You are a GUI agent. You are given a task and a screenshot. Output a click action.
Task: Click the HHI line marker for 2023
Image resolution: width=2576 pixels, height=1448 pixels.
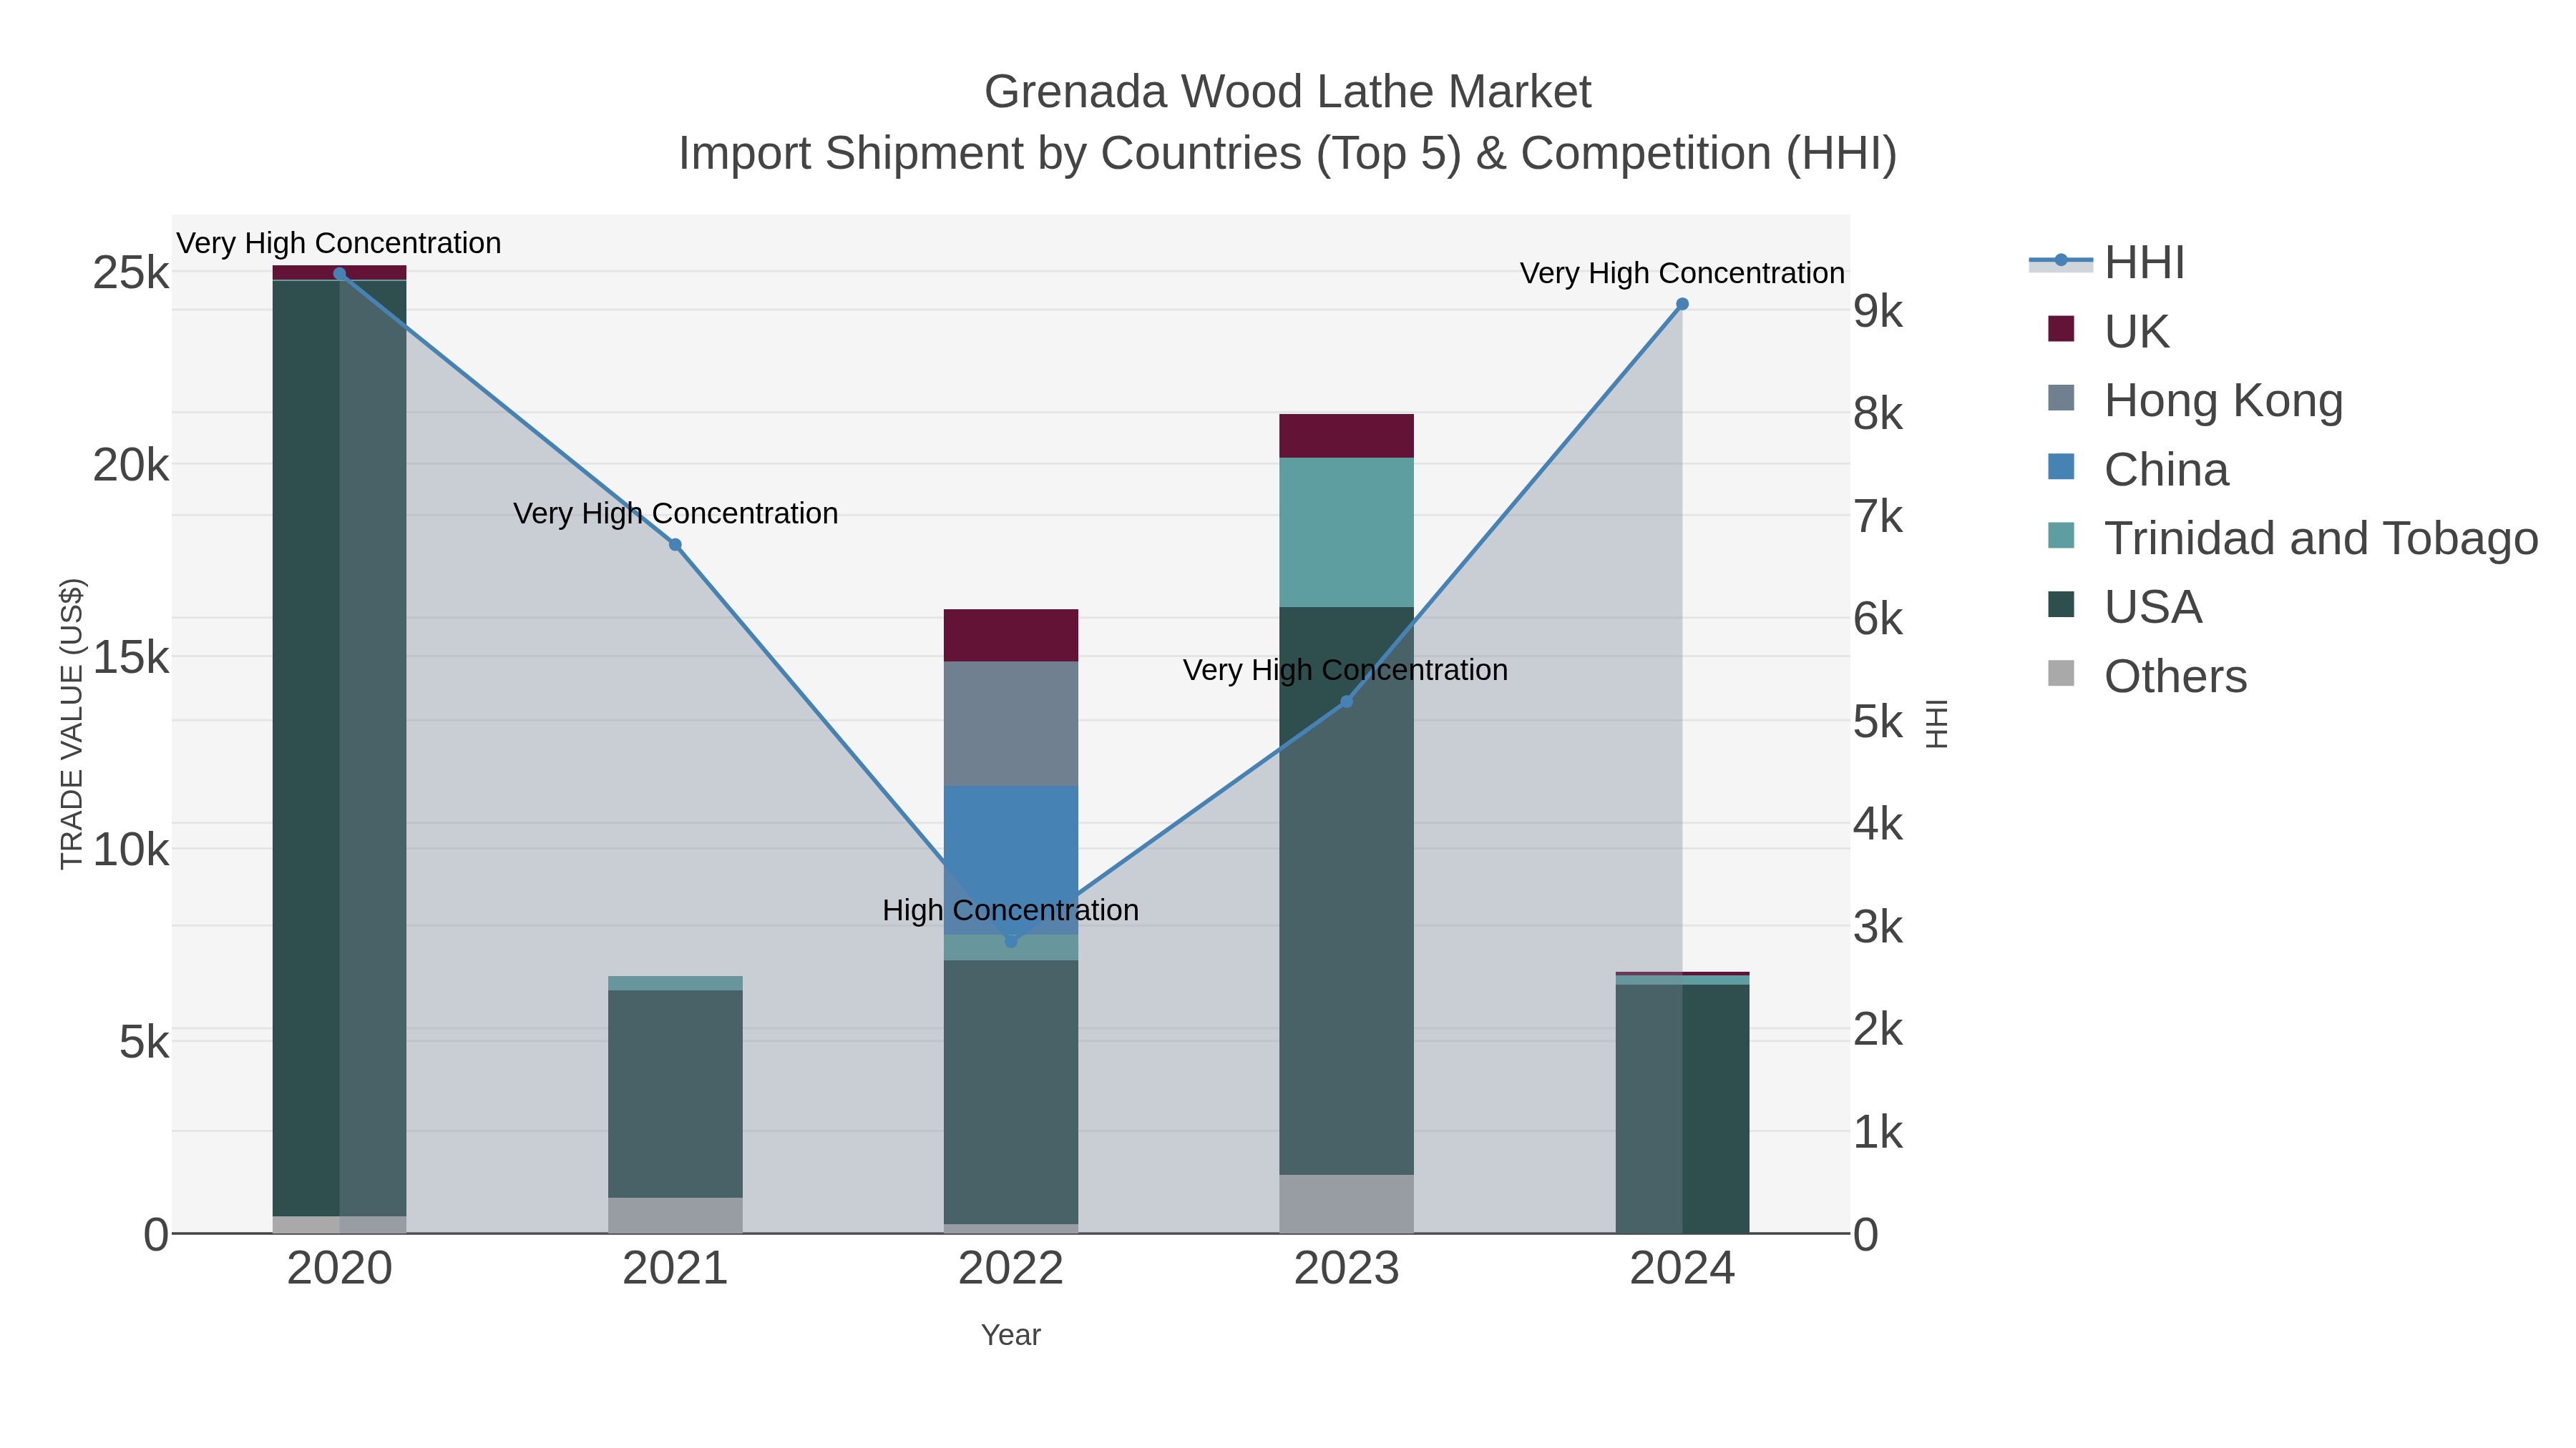tap(1346, 701)
